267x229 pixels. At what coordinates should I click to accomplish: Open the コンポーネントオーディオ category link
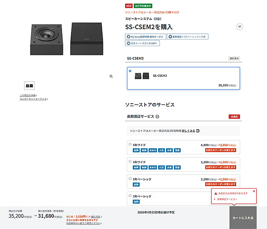tap(33, 99)
